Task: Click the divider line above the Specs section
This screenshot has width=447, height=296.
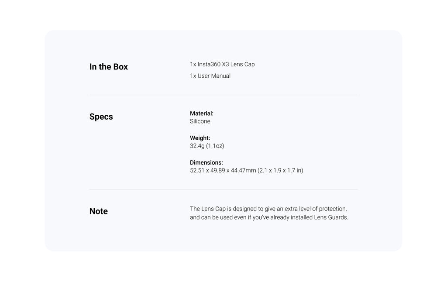Action: pyautogui.click(x=223, y=95)
